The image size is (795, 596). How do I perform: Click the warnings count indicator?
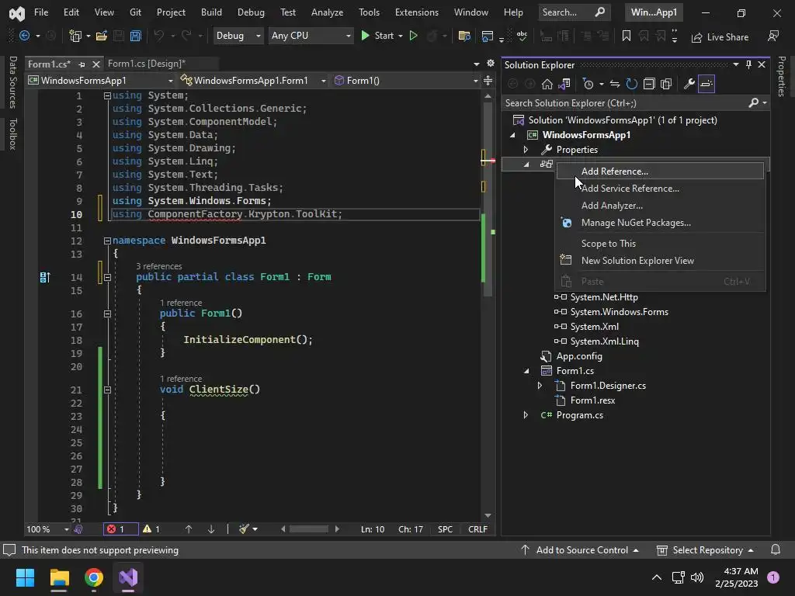(151, 529)
